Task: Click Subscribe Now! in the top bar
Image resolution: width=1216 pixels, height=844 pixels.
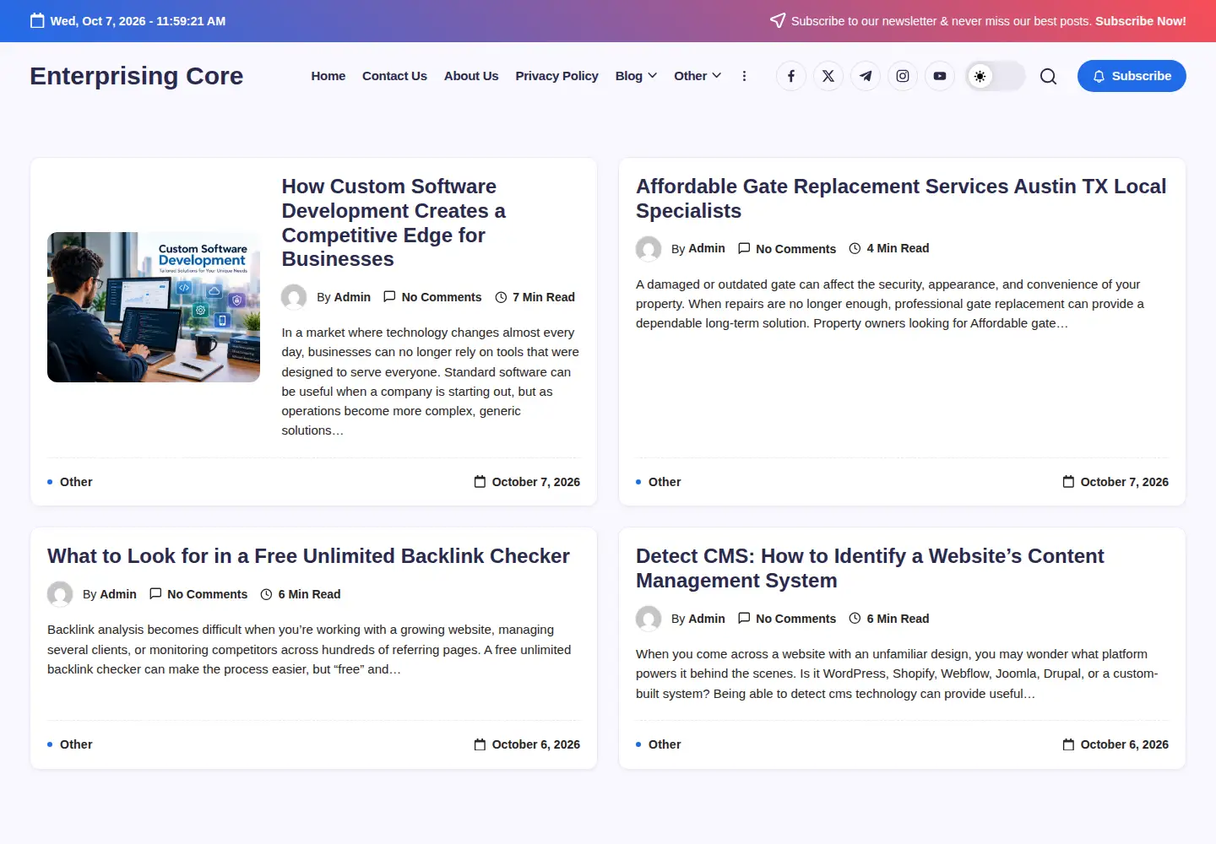Action: [x=1141, y=21]
